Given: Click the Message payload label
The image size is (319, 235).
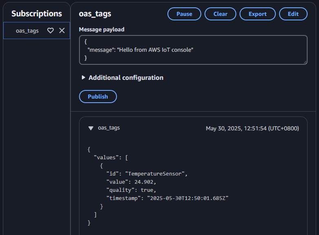Looking at the screenshot, I should coord(101,29).
